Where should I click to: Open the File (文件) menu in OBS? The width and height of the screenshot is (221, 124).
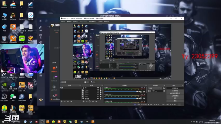coord(63,22)
